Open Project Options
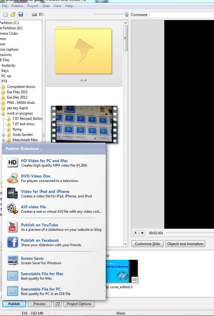Screen dimensions: 214x316 pyautogui.click(x=79, y=304)
